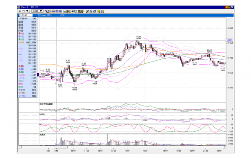Select the magnifying glass zoom icon
Image resolution: width=251 pixels, height=158 pixels.
click(x=76, y=11)
